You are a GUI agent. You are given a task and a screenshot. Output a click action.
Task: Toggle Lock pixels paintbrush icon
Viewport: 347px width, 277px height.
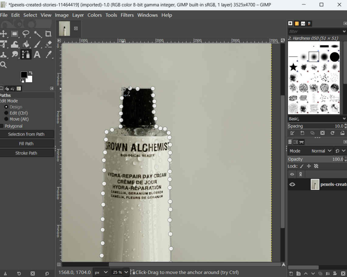coord(302,166)
